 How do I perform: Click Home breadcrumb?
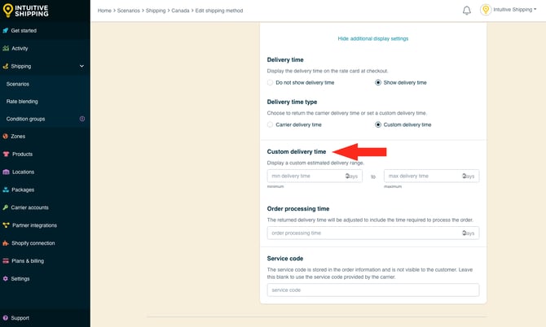104,11
